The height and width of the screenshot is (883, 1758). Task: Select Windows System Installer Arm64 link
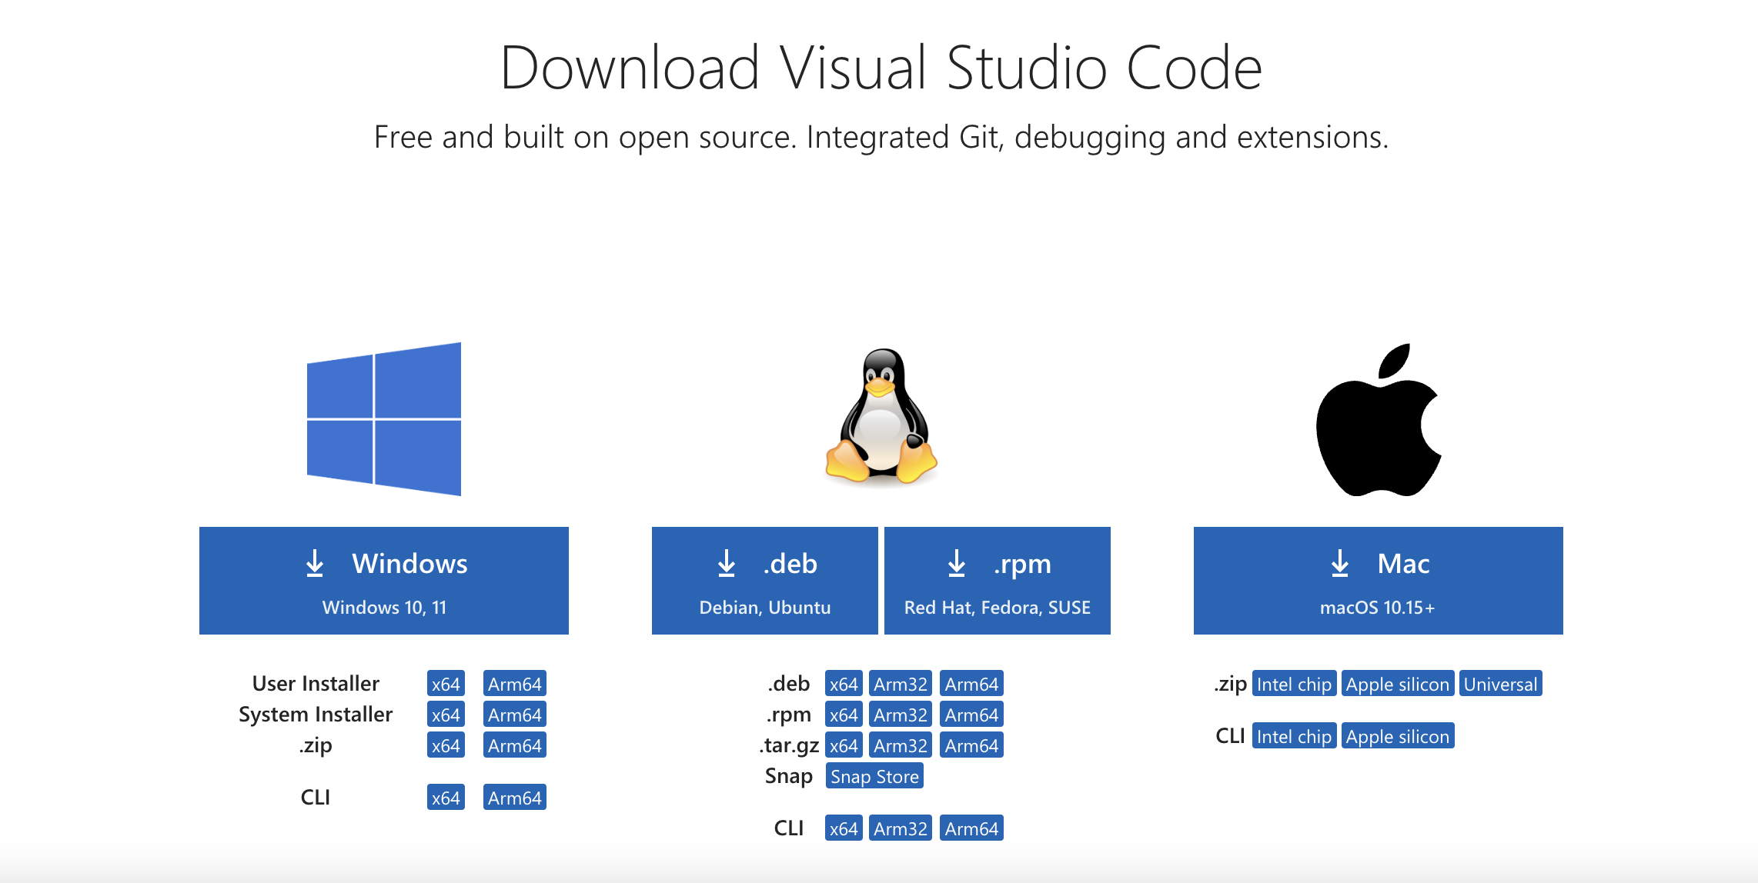click(514, 715)
